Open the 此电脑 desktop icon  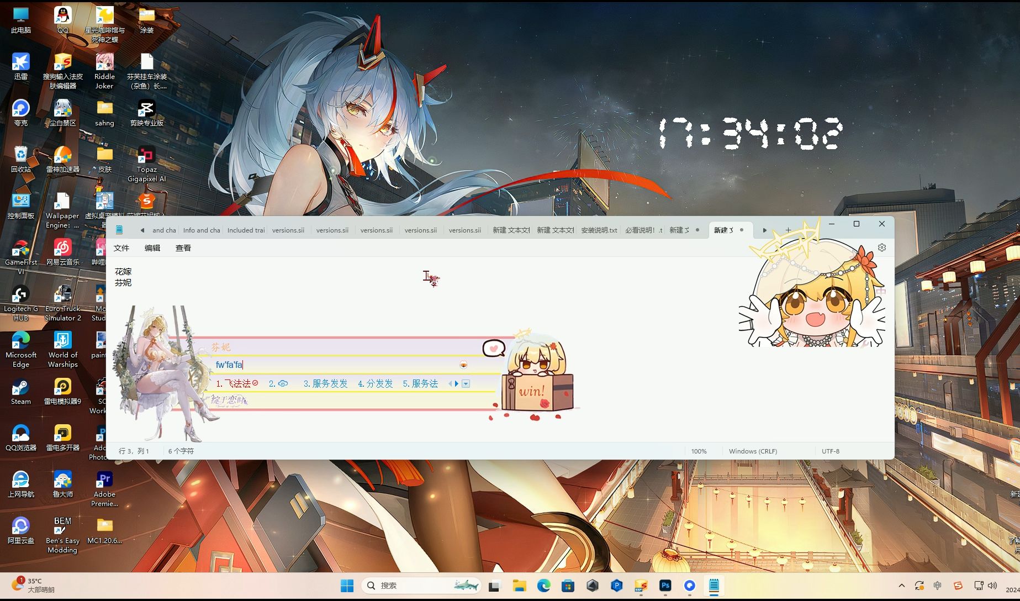click(21, 20)
